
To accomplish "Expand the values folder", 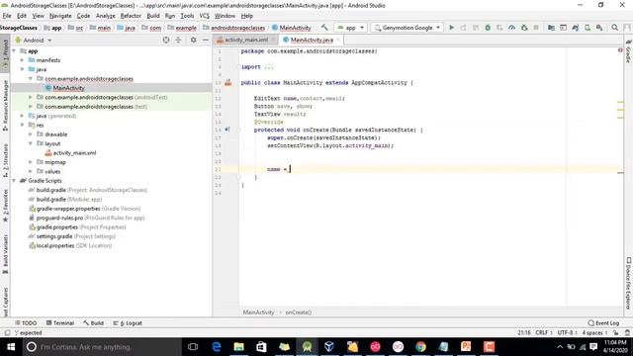I will (x=31, y=171).
